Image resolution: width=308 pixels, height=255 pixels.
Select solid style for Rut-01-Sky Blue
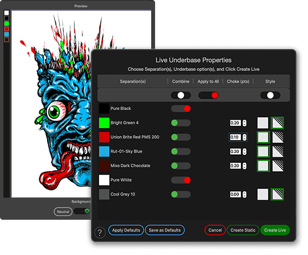pyautogui.click(x=263, y=152)
